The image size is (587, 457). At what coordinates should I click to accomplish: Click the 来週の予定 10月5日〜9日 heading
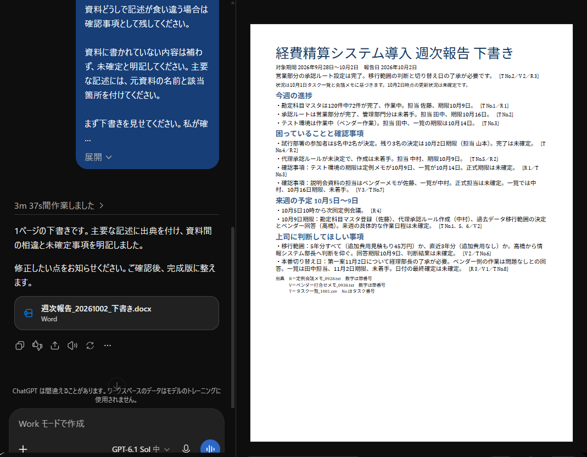point(317,200)
